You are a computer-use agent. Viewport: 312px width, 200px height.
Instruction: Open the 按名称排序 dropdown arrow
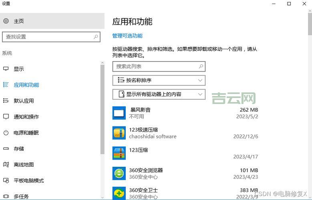pos(200,80)
